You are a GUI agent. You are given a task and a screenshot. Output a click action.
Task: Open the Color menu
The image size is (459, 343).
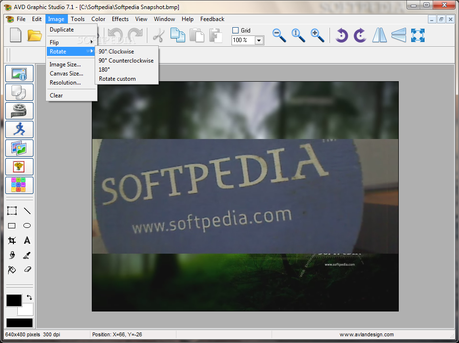[x=98, y=19]
